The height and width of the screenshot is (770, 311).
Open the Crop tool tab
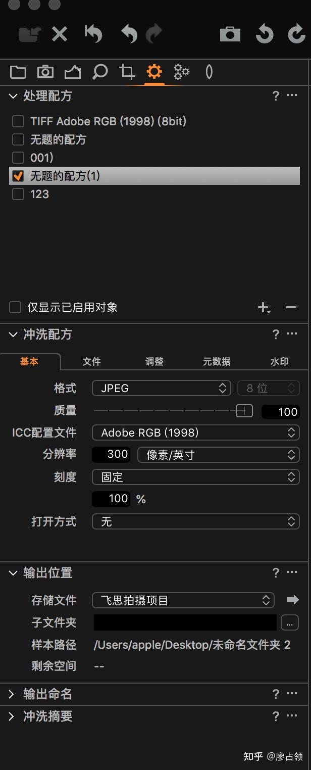127,72
